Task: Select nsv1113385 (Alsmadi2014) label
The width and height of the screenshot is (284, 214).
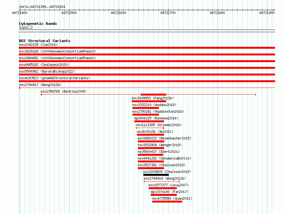Action: click(x=159, y=125)
